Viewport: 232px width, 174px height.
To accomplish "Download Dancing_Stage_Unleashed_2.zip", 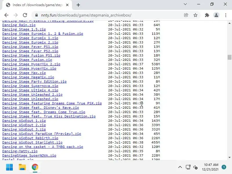I will 32,95.
